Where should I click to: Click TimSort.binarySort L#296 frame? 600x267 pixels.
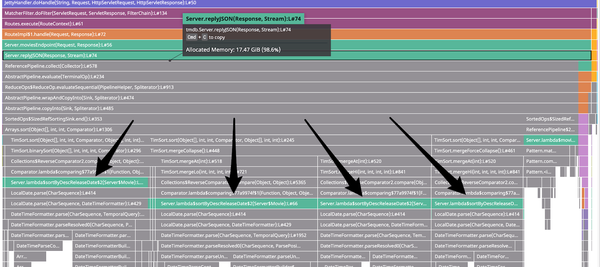76,151
